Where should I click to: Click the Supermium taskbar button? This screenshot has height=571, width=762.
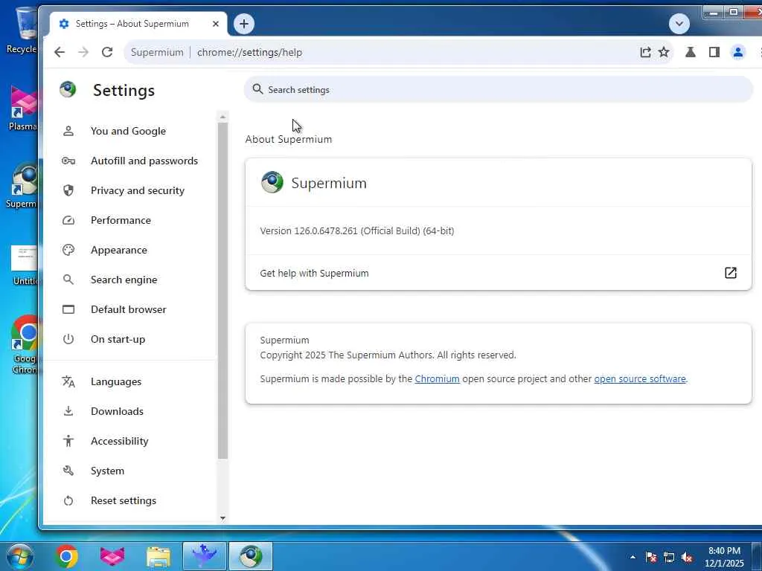(251, 556)
